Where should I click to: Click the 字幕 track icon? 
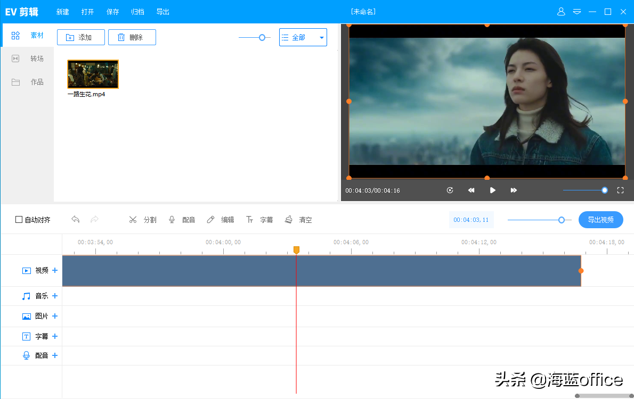(26, 336)
